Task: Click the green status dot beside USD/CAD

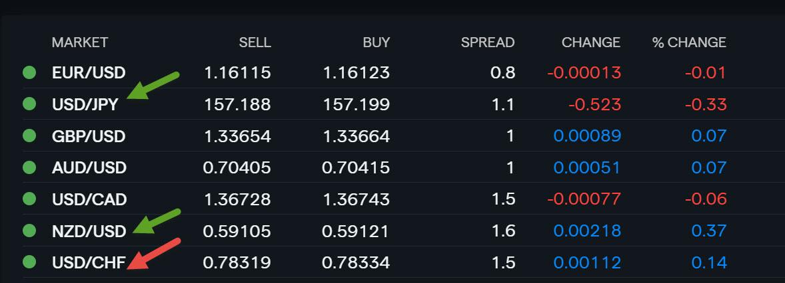Action: [29, 199]
